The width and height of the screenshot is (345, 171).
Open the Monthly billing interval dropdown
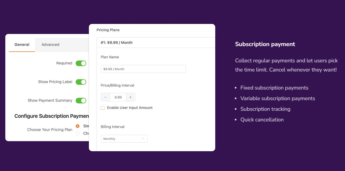point(124,139)
